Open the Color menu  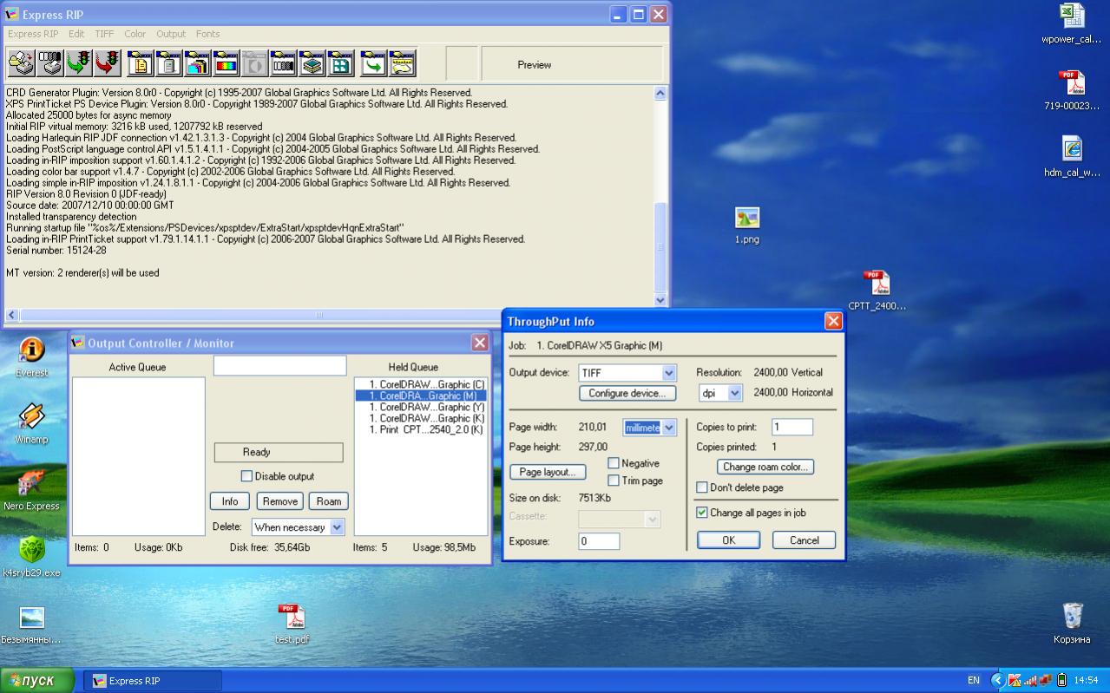pos(135,34)
